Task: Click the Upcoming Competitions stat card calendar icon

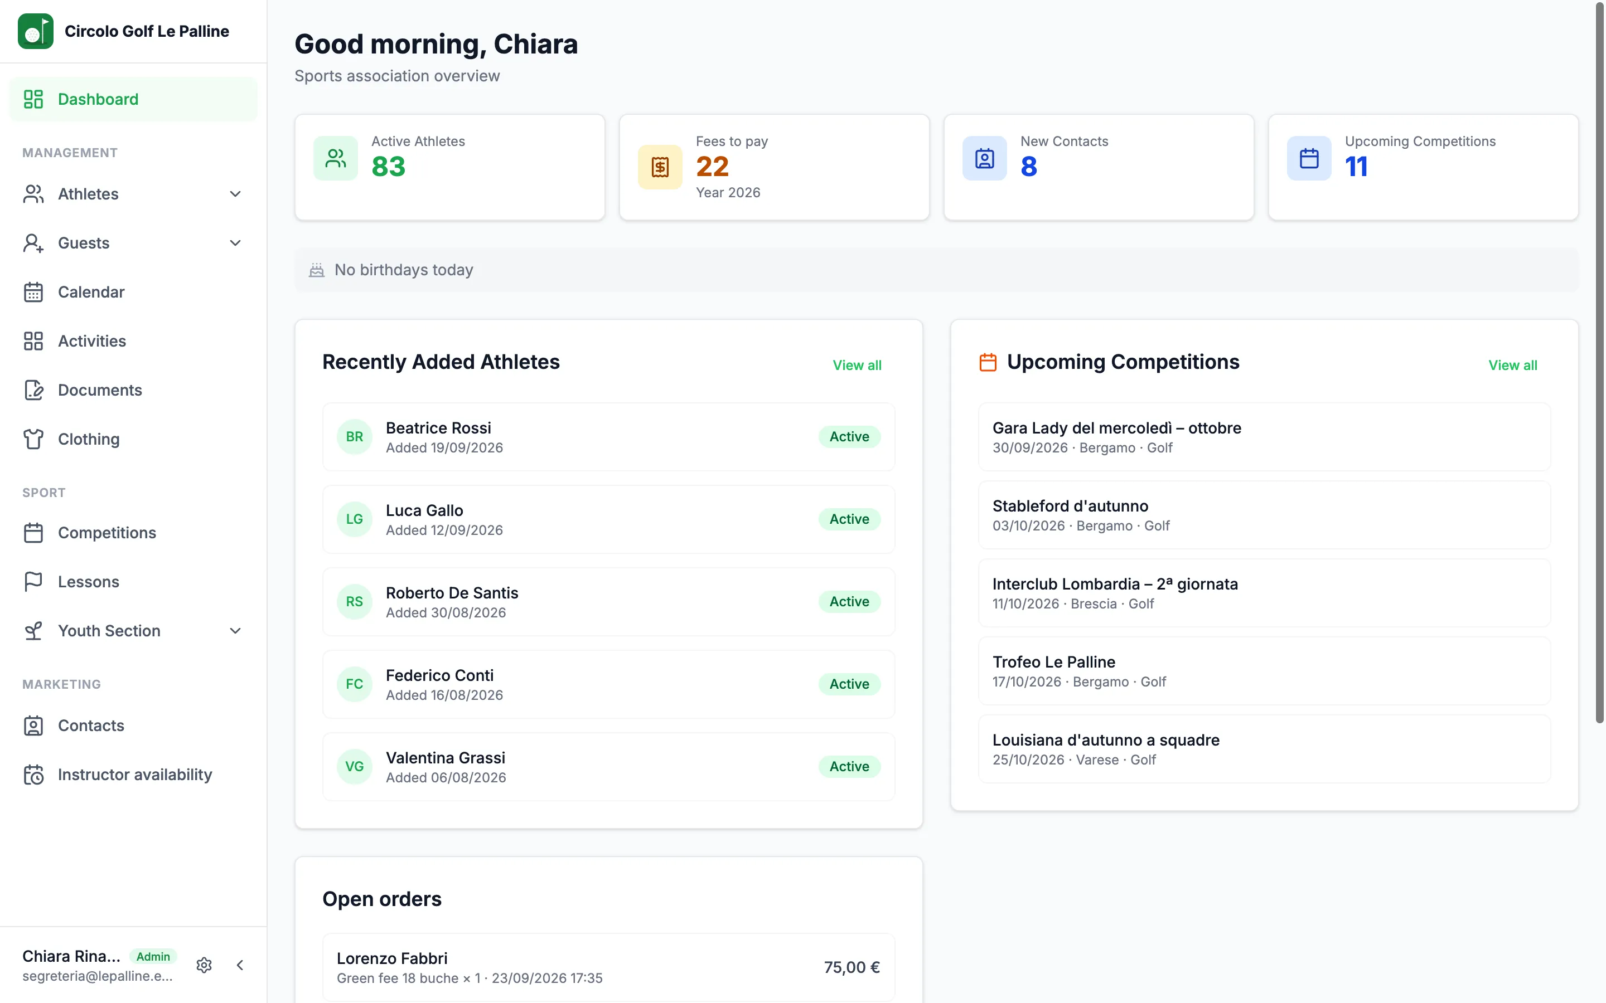Action: pos(1309,158)
